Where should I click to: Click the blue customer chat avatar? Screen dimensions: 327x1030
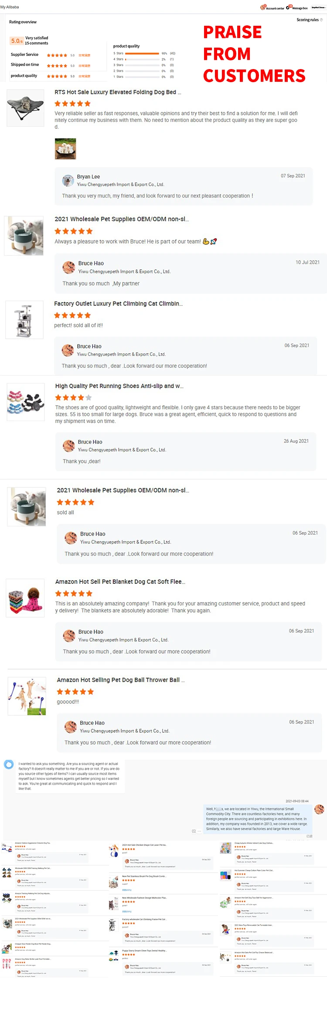pyautogui.click(x=9, y=764)
